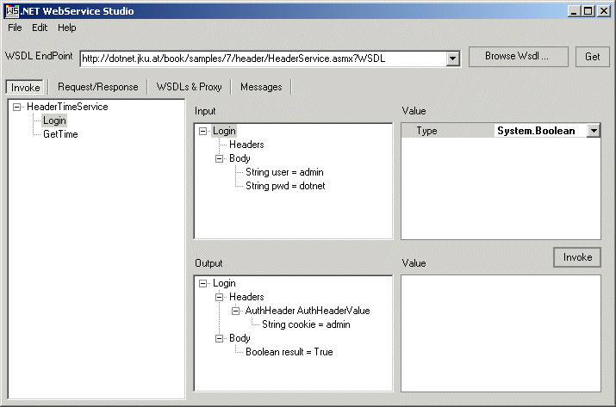Select the Login node in Output tree

tap(224, 283)
